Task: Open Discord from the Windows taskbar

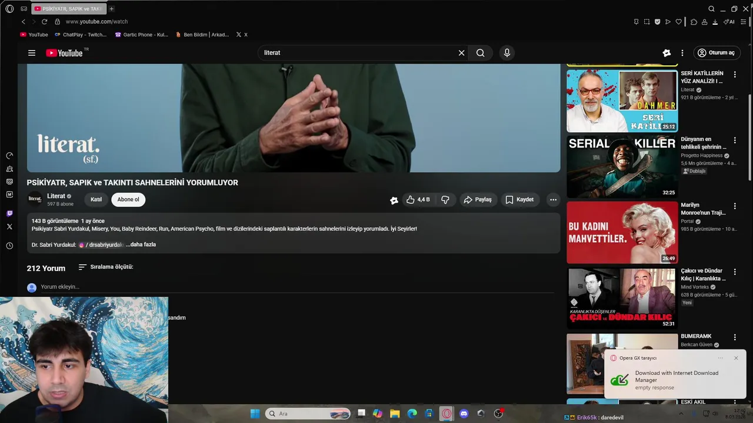Action: [464, 414]
